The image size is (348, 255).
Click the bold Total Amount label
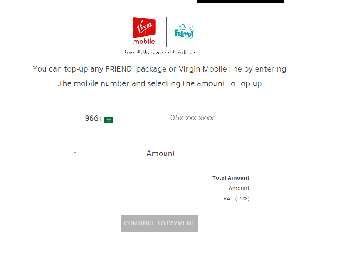pos(231,178)
